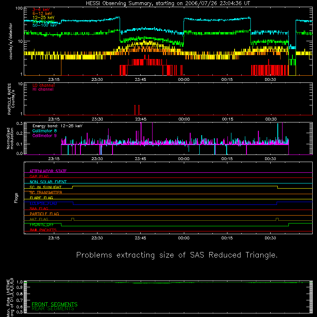Click the yellow 12-25 keV legend entry

click(x=44, y=17)
